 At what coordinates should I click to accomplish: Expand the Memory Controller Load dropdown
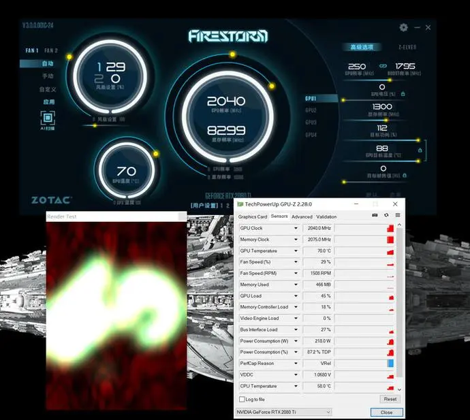[x=296, y=307]
